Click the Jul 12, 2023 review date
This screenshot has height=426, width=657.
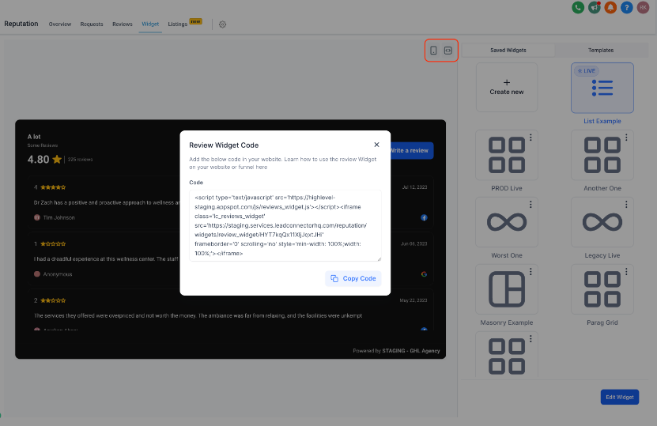pyautogui.click(x=415, y=187)
